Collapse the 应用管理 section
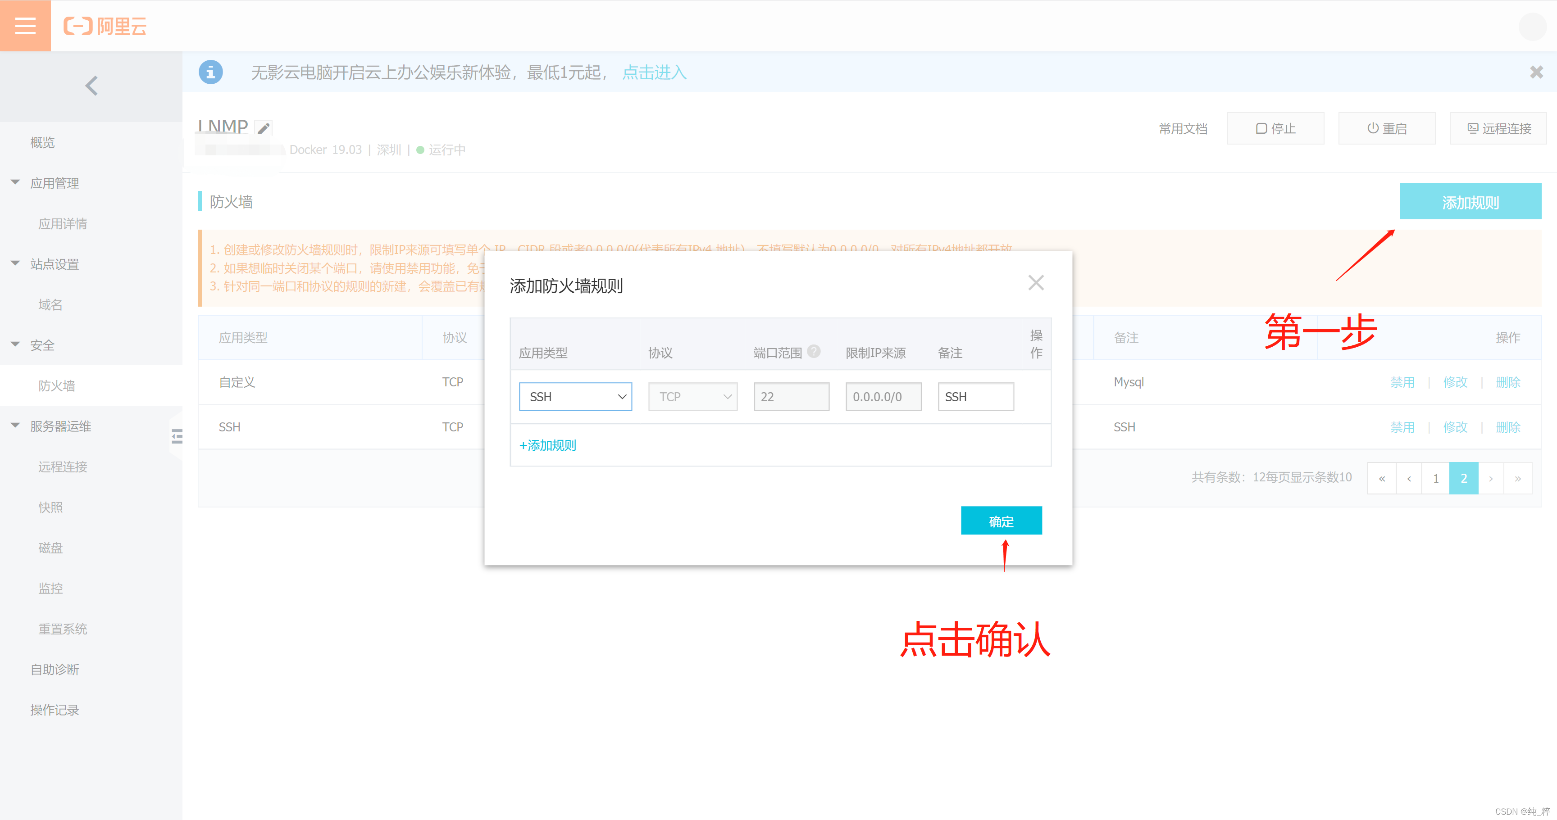The width and height of the screenshot is (1557, 820). pyautogui.click(x=55, y=183)
